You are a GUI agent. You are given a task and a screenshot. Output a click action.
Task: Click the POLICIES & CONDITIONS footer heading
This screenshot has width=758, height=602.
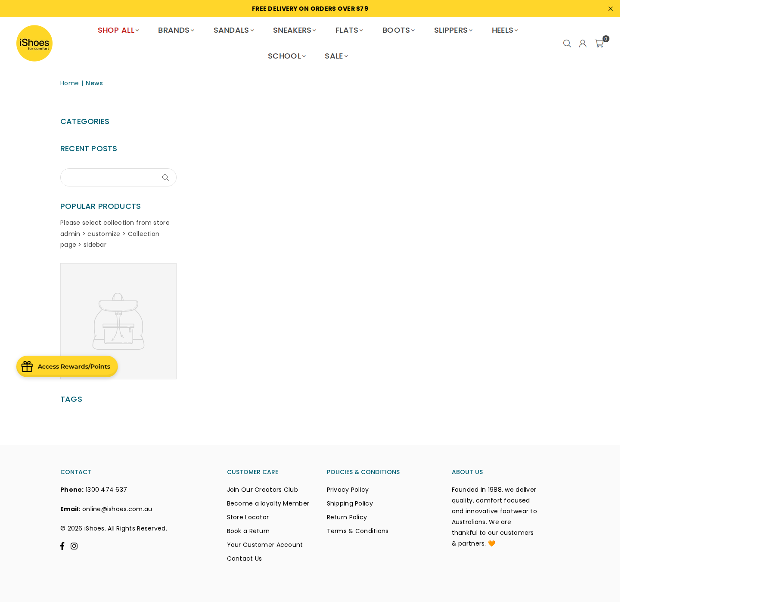363,472
